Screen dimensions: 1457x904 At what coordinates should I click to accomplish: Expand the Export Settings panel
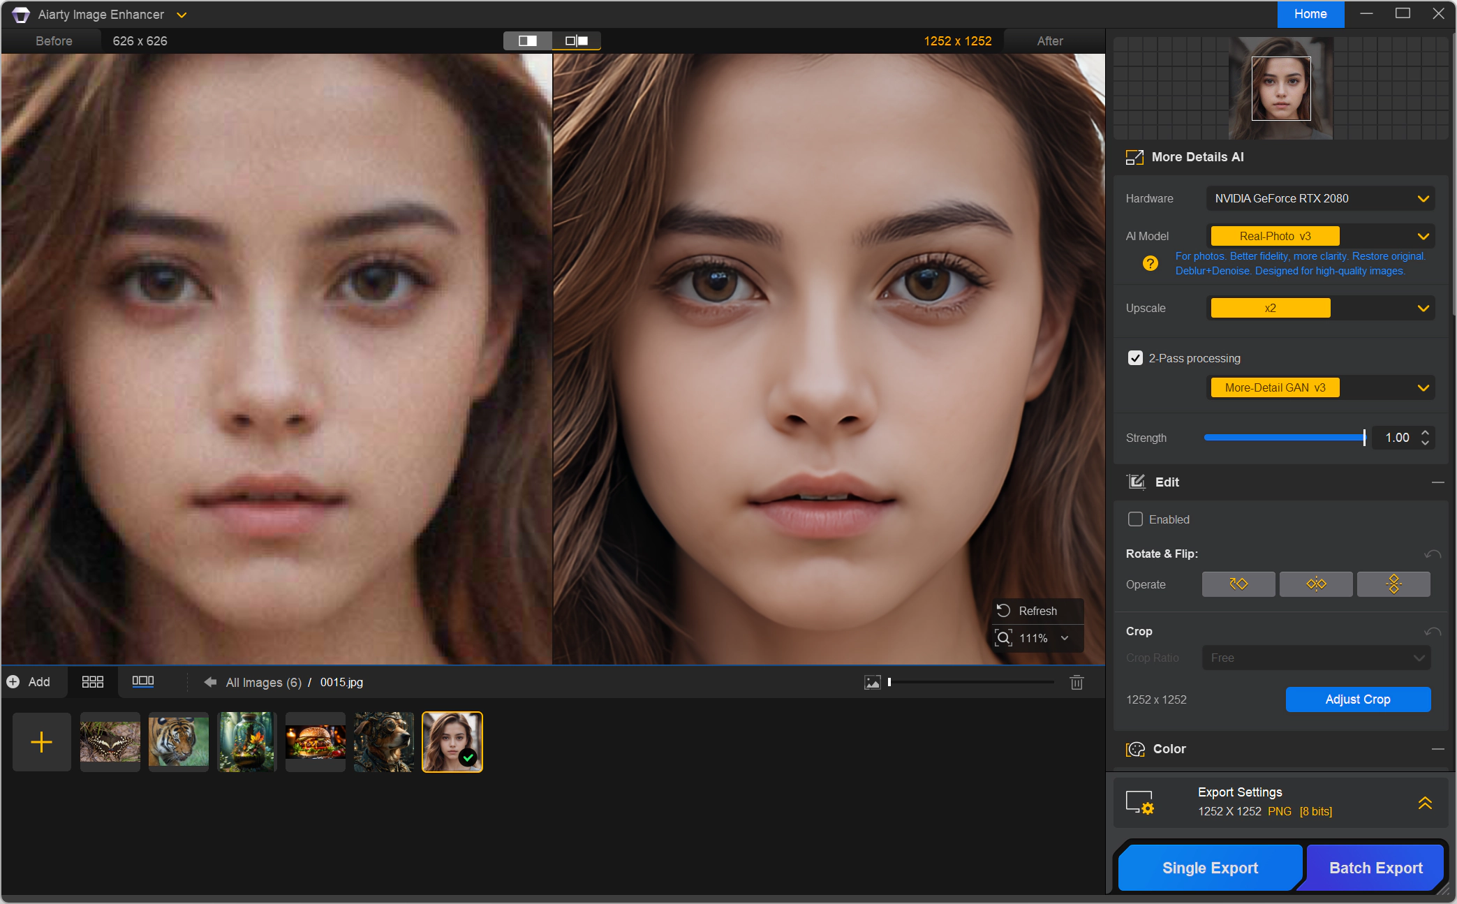[x=1424, y=802]
